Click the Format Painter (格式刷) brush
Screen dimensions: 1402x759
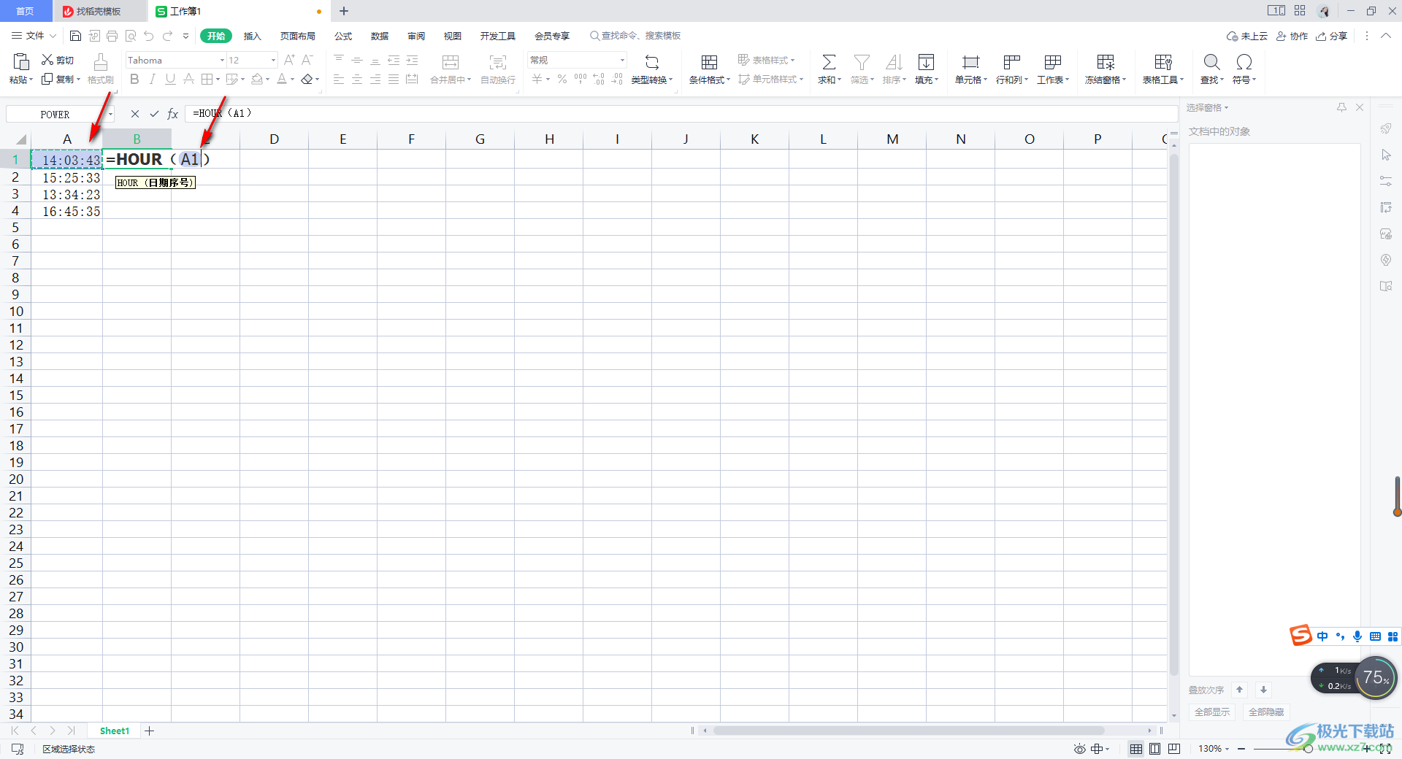pos(101,69)
